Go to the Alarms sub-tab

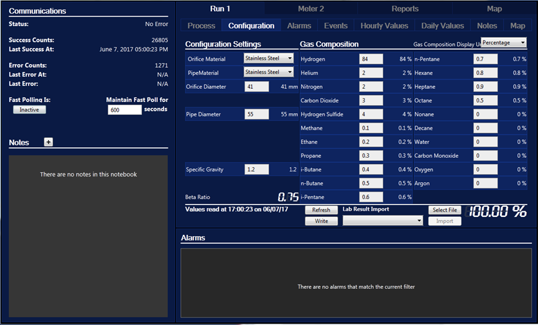[299, 25]
